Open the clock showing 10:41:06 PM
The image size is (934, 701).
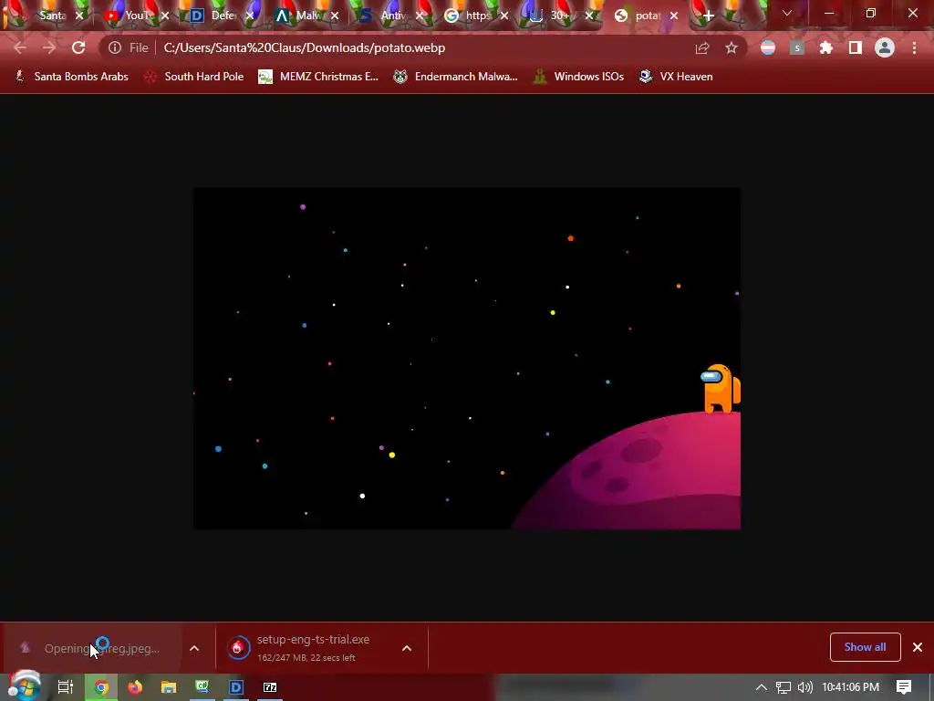[x=851, y=687]
